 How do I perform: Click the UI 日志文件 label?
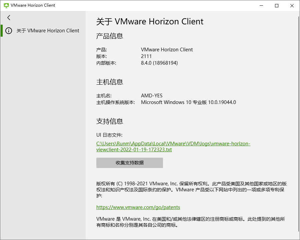pos(109,135)
